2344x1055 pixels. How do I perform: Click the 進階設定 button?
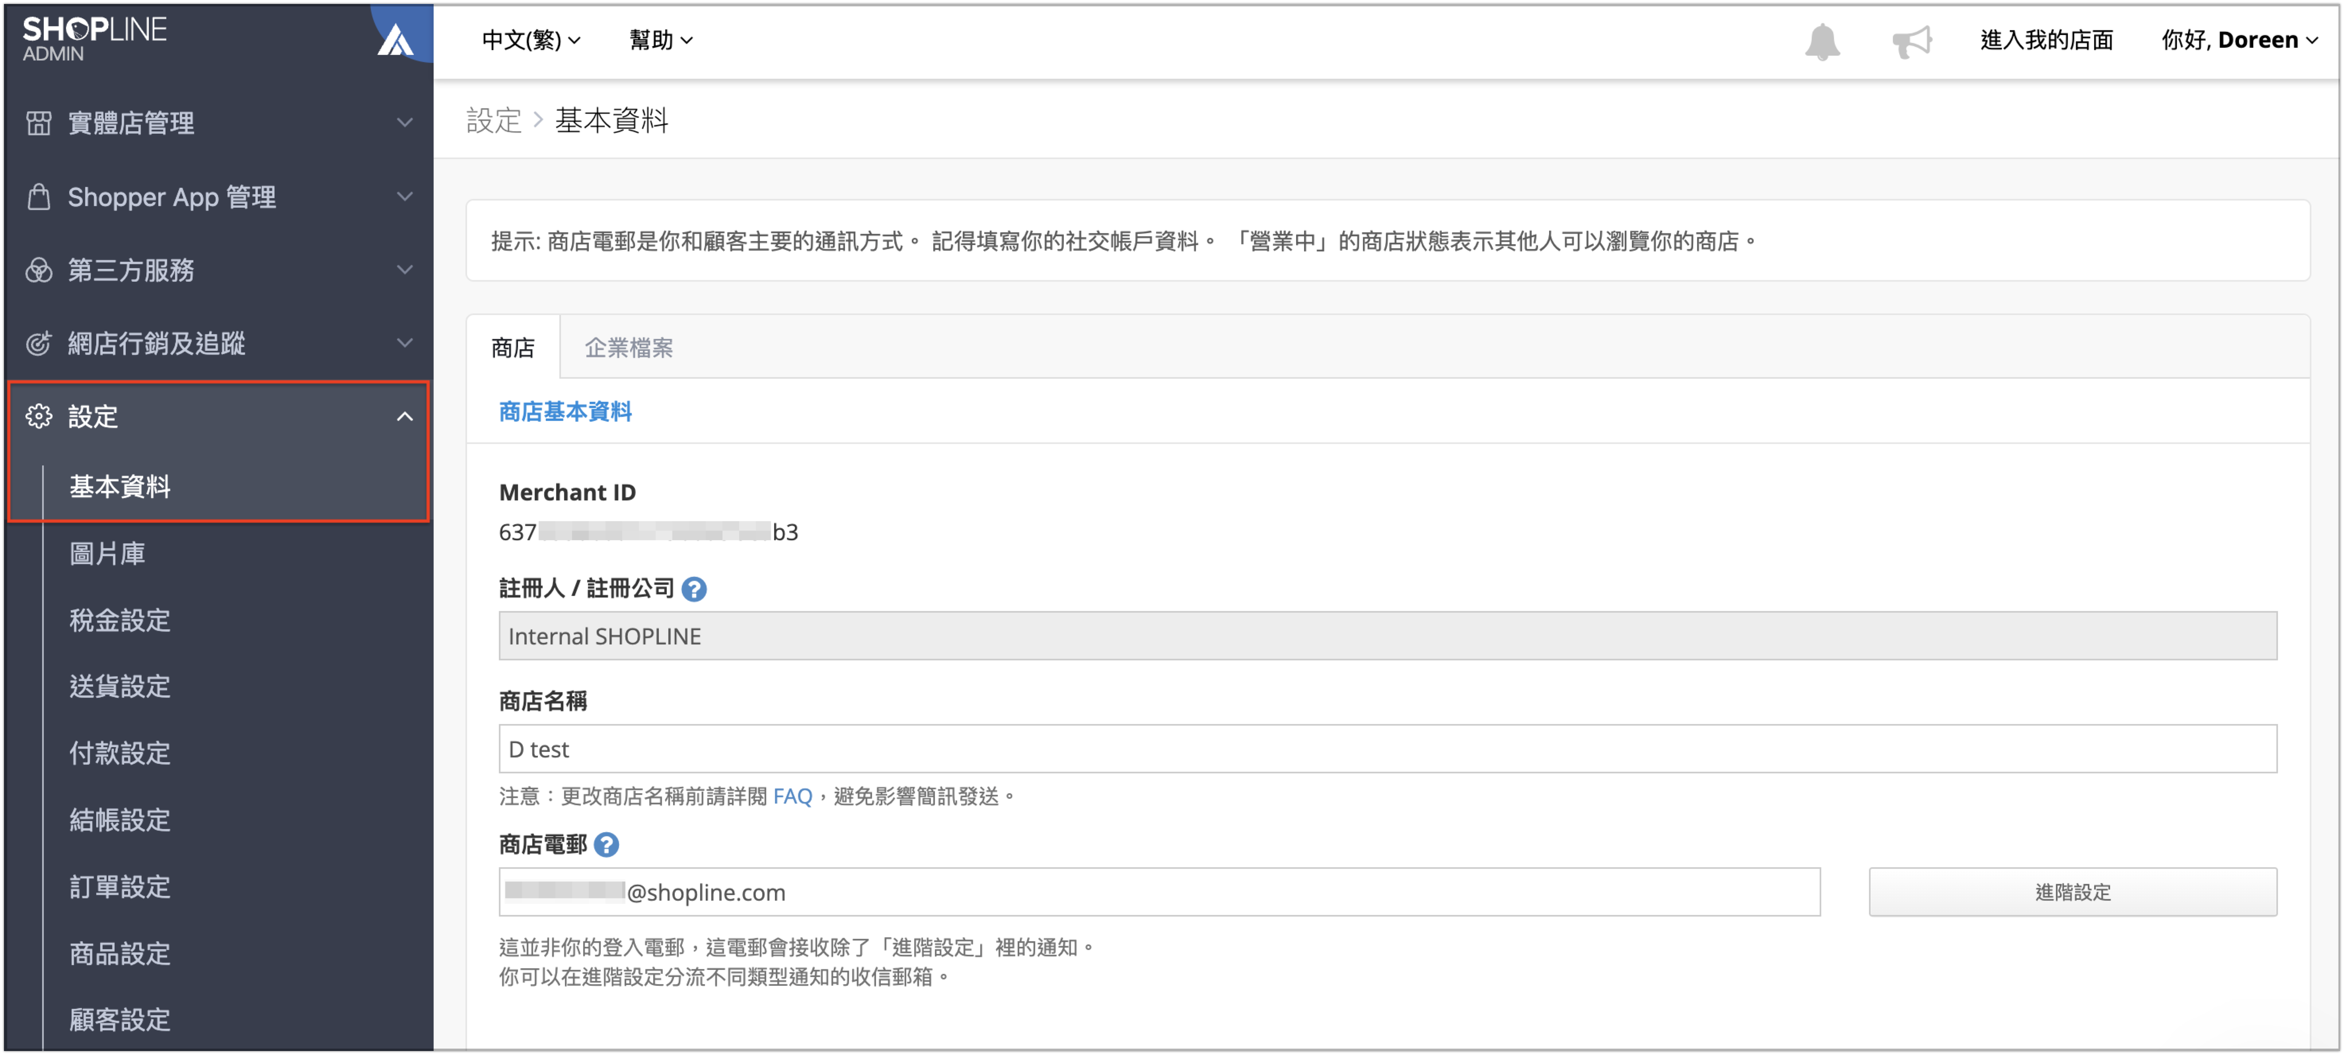tap(2072, 892)
